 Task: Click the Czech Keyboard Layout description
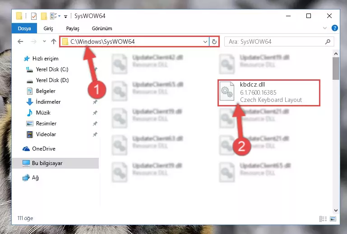pyautogui.click(x=271, y=100)
